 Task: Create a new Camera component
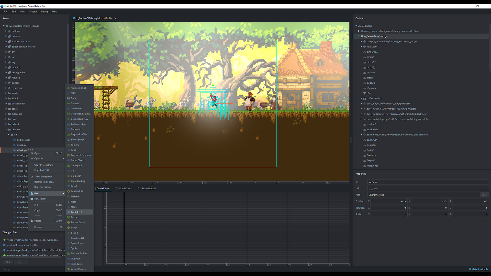(x=75, y=103)
